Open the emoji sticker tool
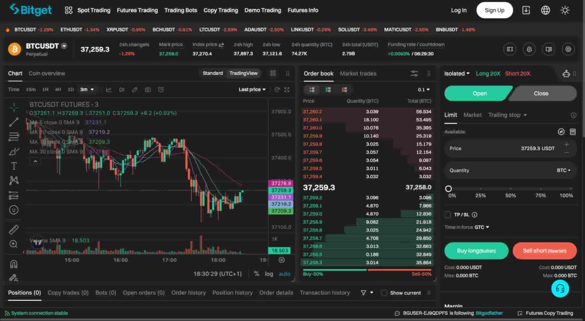 point(13,210)
